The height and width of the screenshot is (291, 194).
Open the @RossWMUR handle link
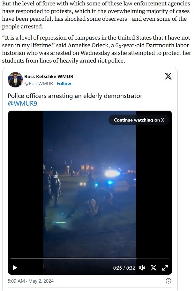[38, 84]
